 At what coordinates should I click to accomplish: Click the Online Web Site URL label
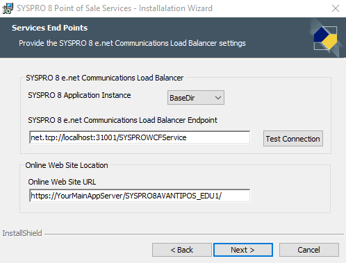click(x=62, y=182)
